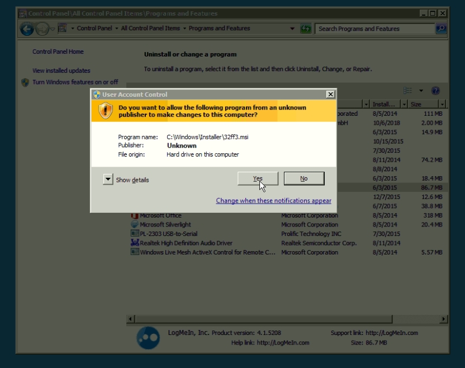Open 'Change when these notifications appear' link
Viewport: 465px width, 368px height.
[x=273, y=201]
